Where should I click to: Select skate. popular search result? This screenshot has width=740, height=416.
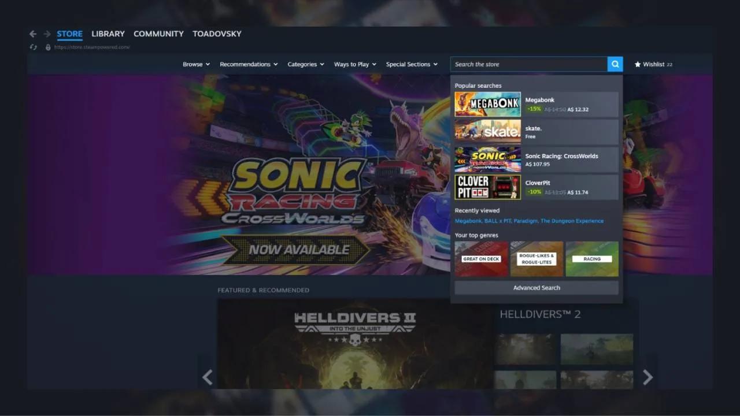tap(536, 132)
